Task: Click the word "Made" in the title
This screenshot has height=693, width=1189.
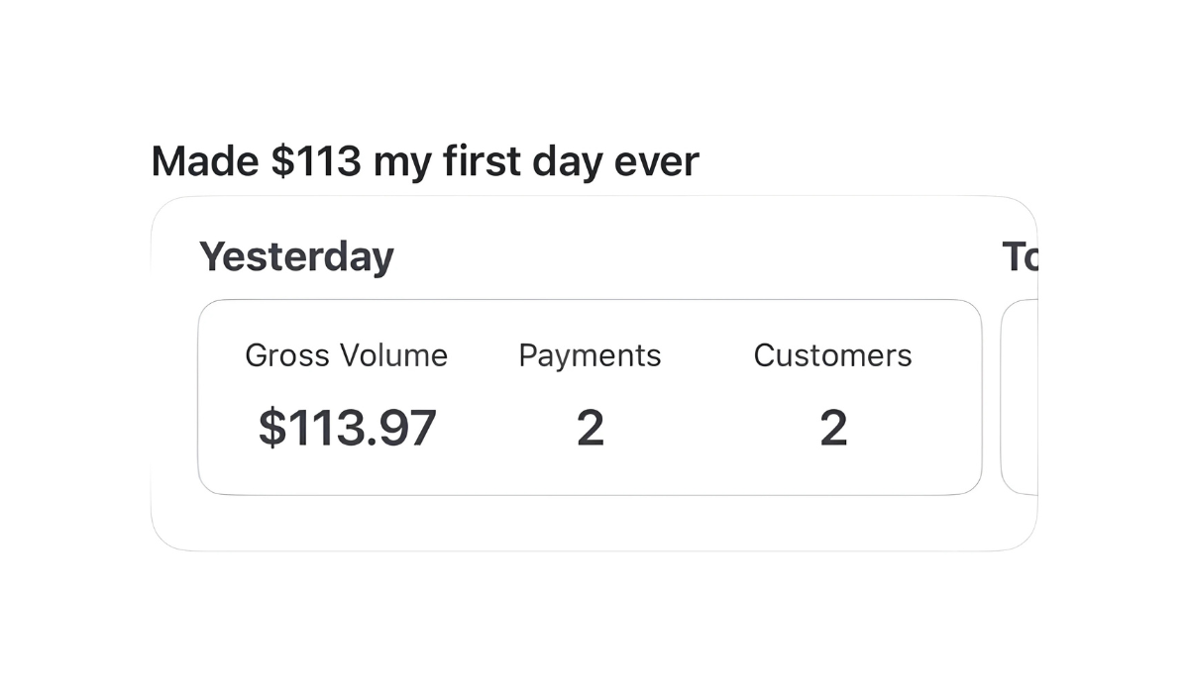Action: coord(204,161)
